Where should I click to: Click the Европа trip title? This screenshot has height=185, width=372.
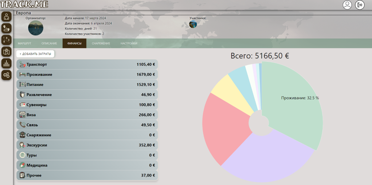click(x=23, y=13)
